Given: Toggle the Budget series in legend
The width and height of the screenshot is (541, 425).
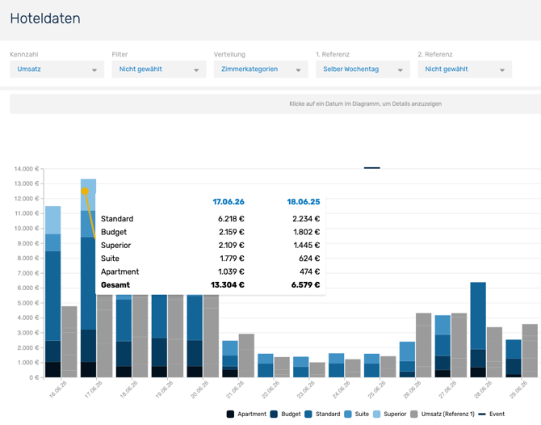Looking at the screenshot, I should click(285, 414).
